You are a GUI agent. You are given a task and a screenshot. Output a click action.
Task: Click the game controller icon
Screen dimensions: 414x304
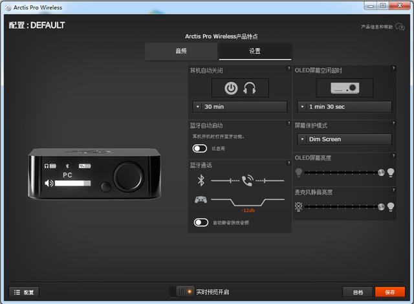(x=201, y=199)
